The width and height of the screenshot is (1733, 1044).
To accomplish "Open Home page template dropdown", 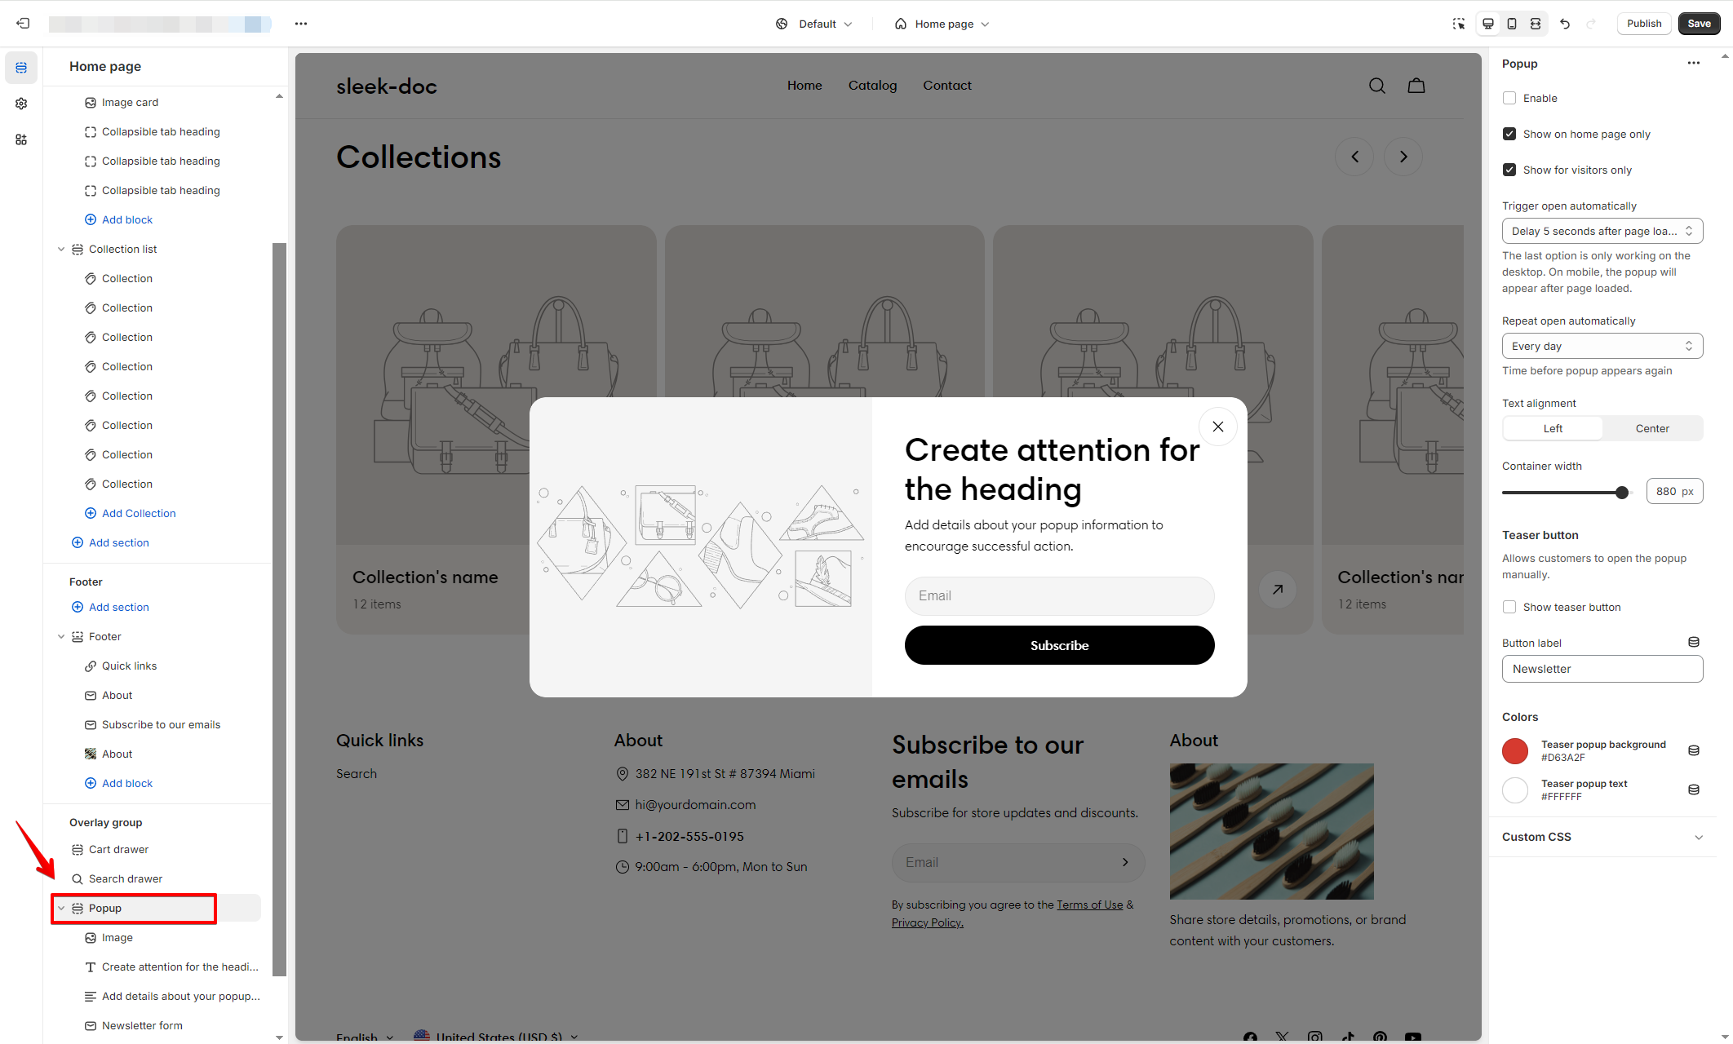I will click(942, 24).
